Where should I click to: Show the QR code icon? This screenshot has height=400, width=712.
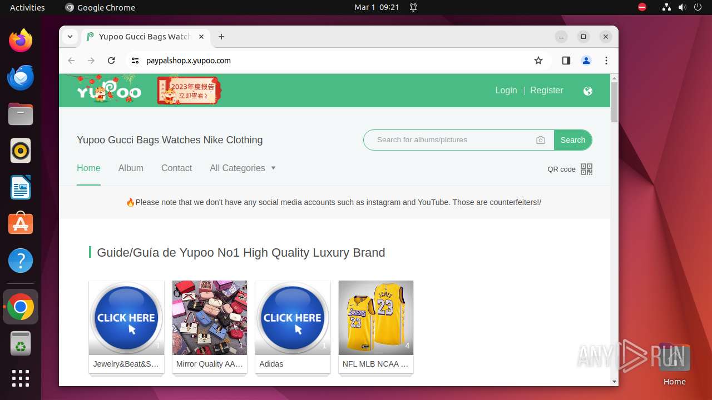click(x=587, y=169)
